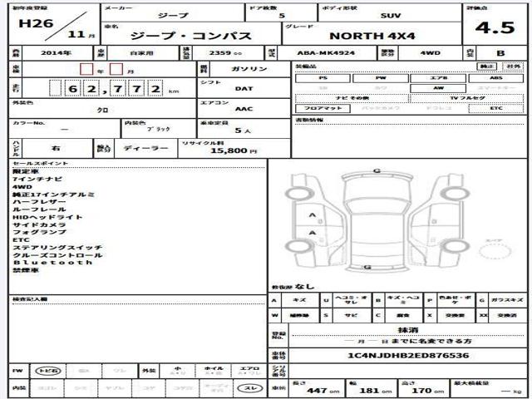Click the height value 170 cm
The image size is (532, 399).
(x=427, y=391)
